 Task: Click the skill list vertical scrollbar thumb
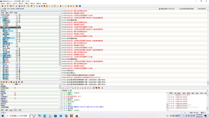pyautogui.click(x=60, y=41)
